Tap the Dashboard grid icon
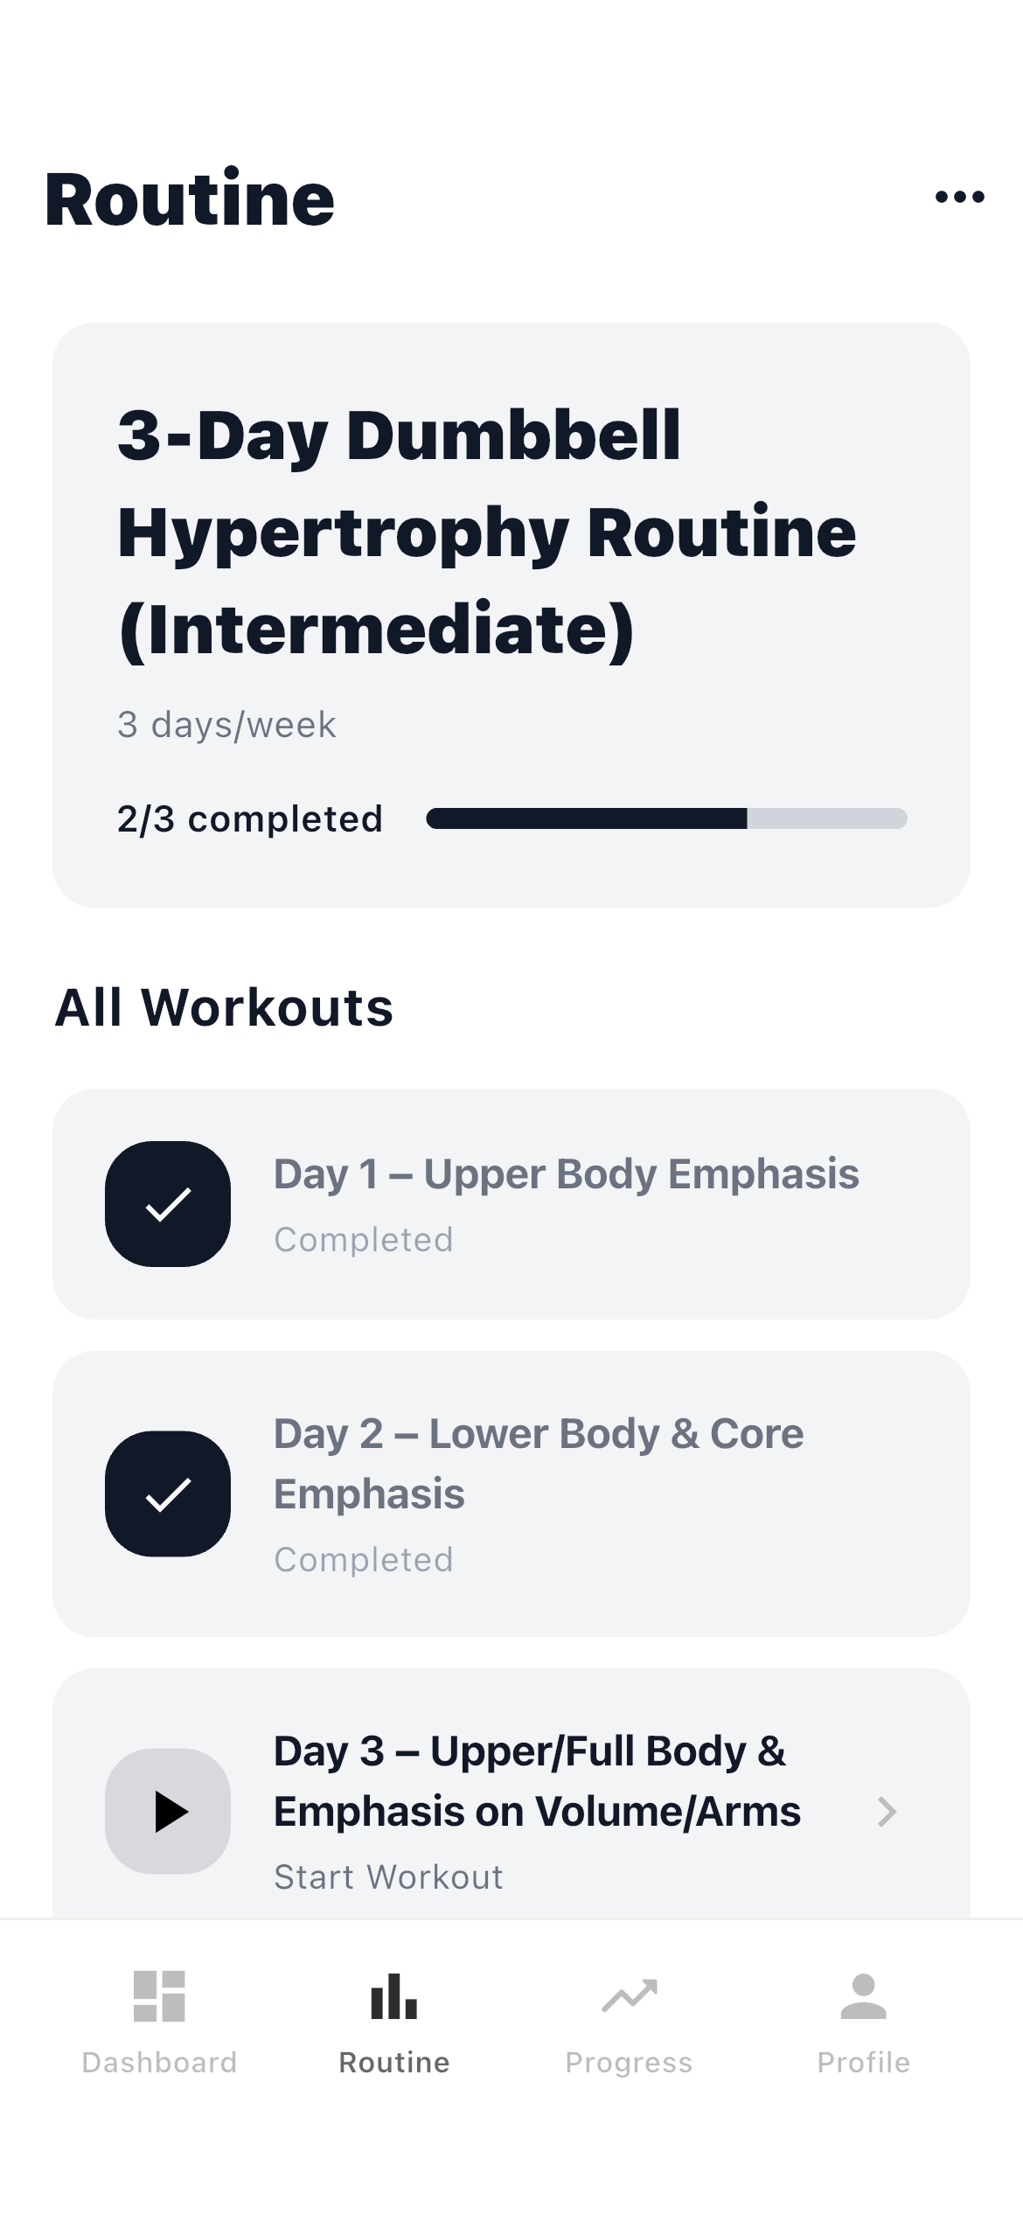Image resolution: width=1023 pixels, height=2214 pixels. pos(159,1996)
